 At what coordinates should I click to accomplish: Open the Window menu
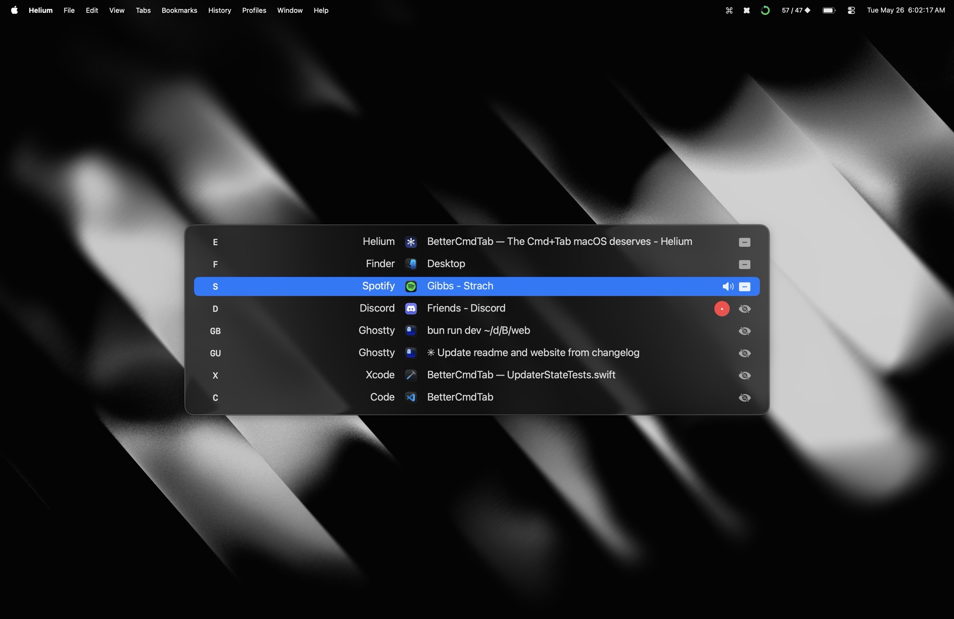point(290,10)
